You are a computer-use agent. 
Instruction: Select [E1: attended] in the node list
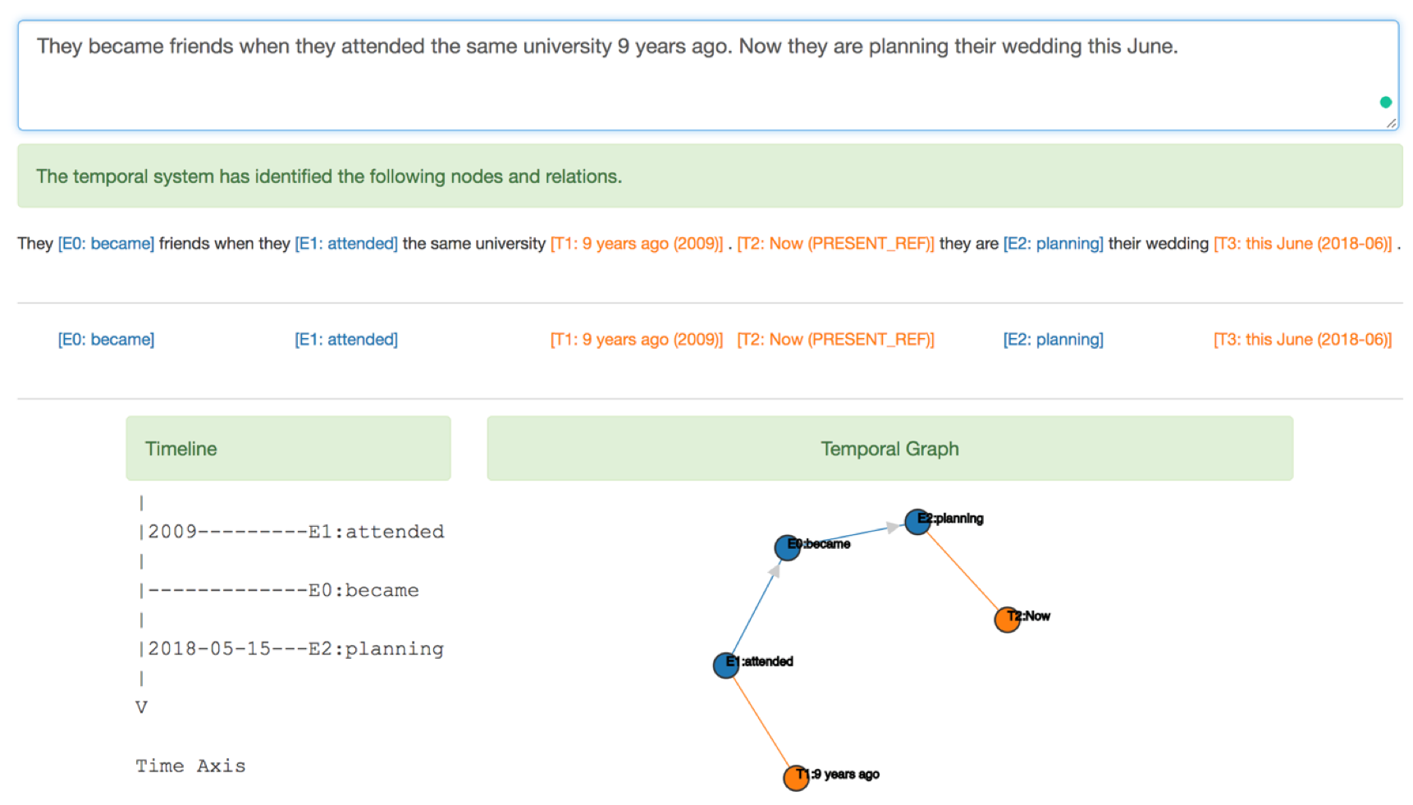pyautogui.click(x=345, y=340)
